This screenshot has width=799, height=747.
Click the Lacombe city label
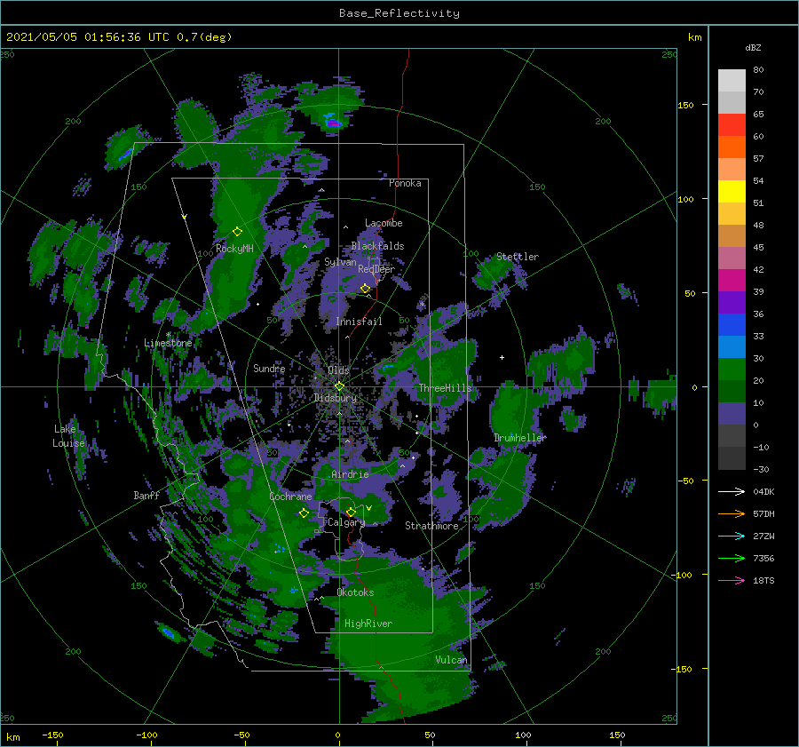pyautogui.click(x=384, y=223)
